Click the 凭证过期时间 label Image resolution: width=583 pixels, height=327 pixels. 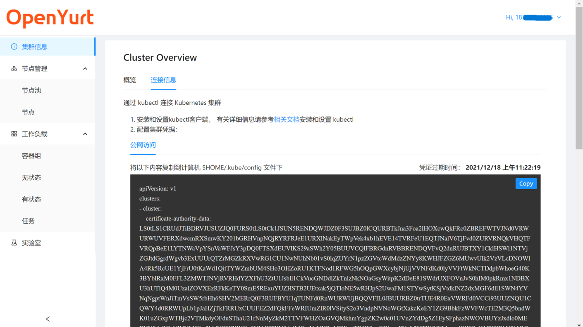coord(440,167)
